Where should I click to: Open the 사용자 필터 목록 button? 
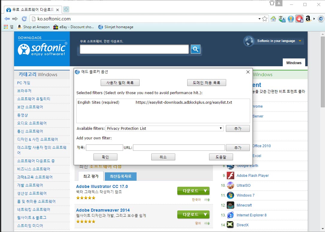120,83
